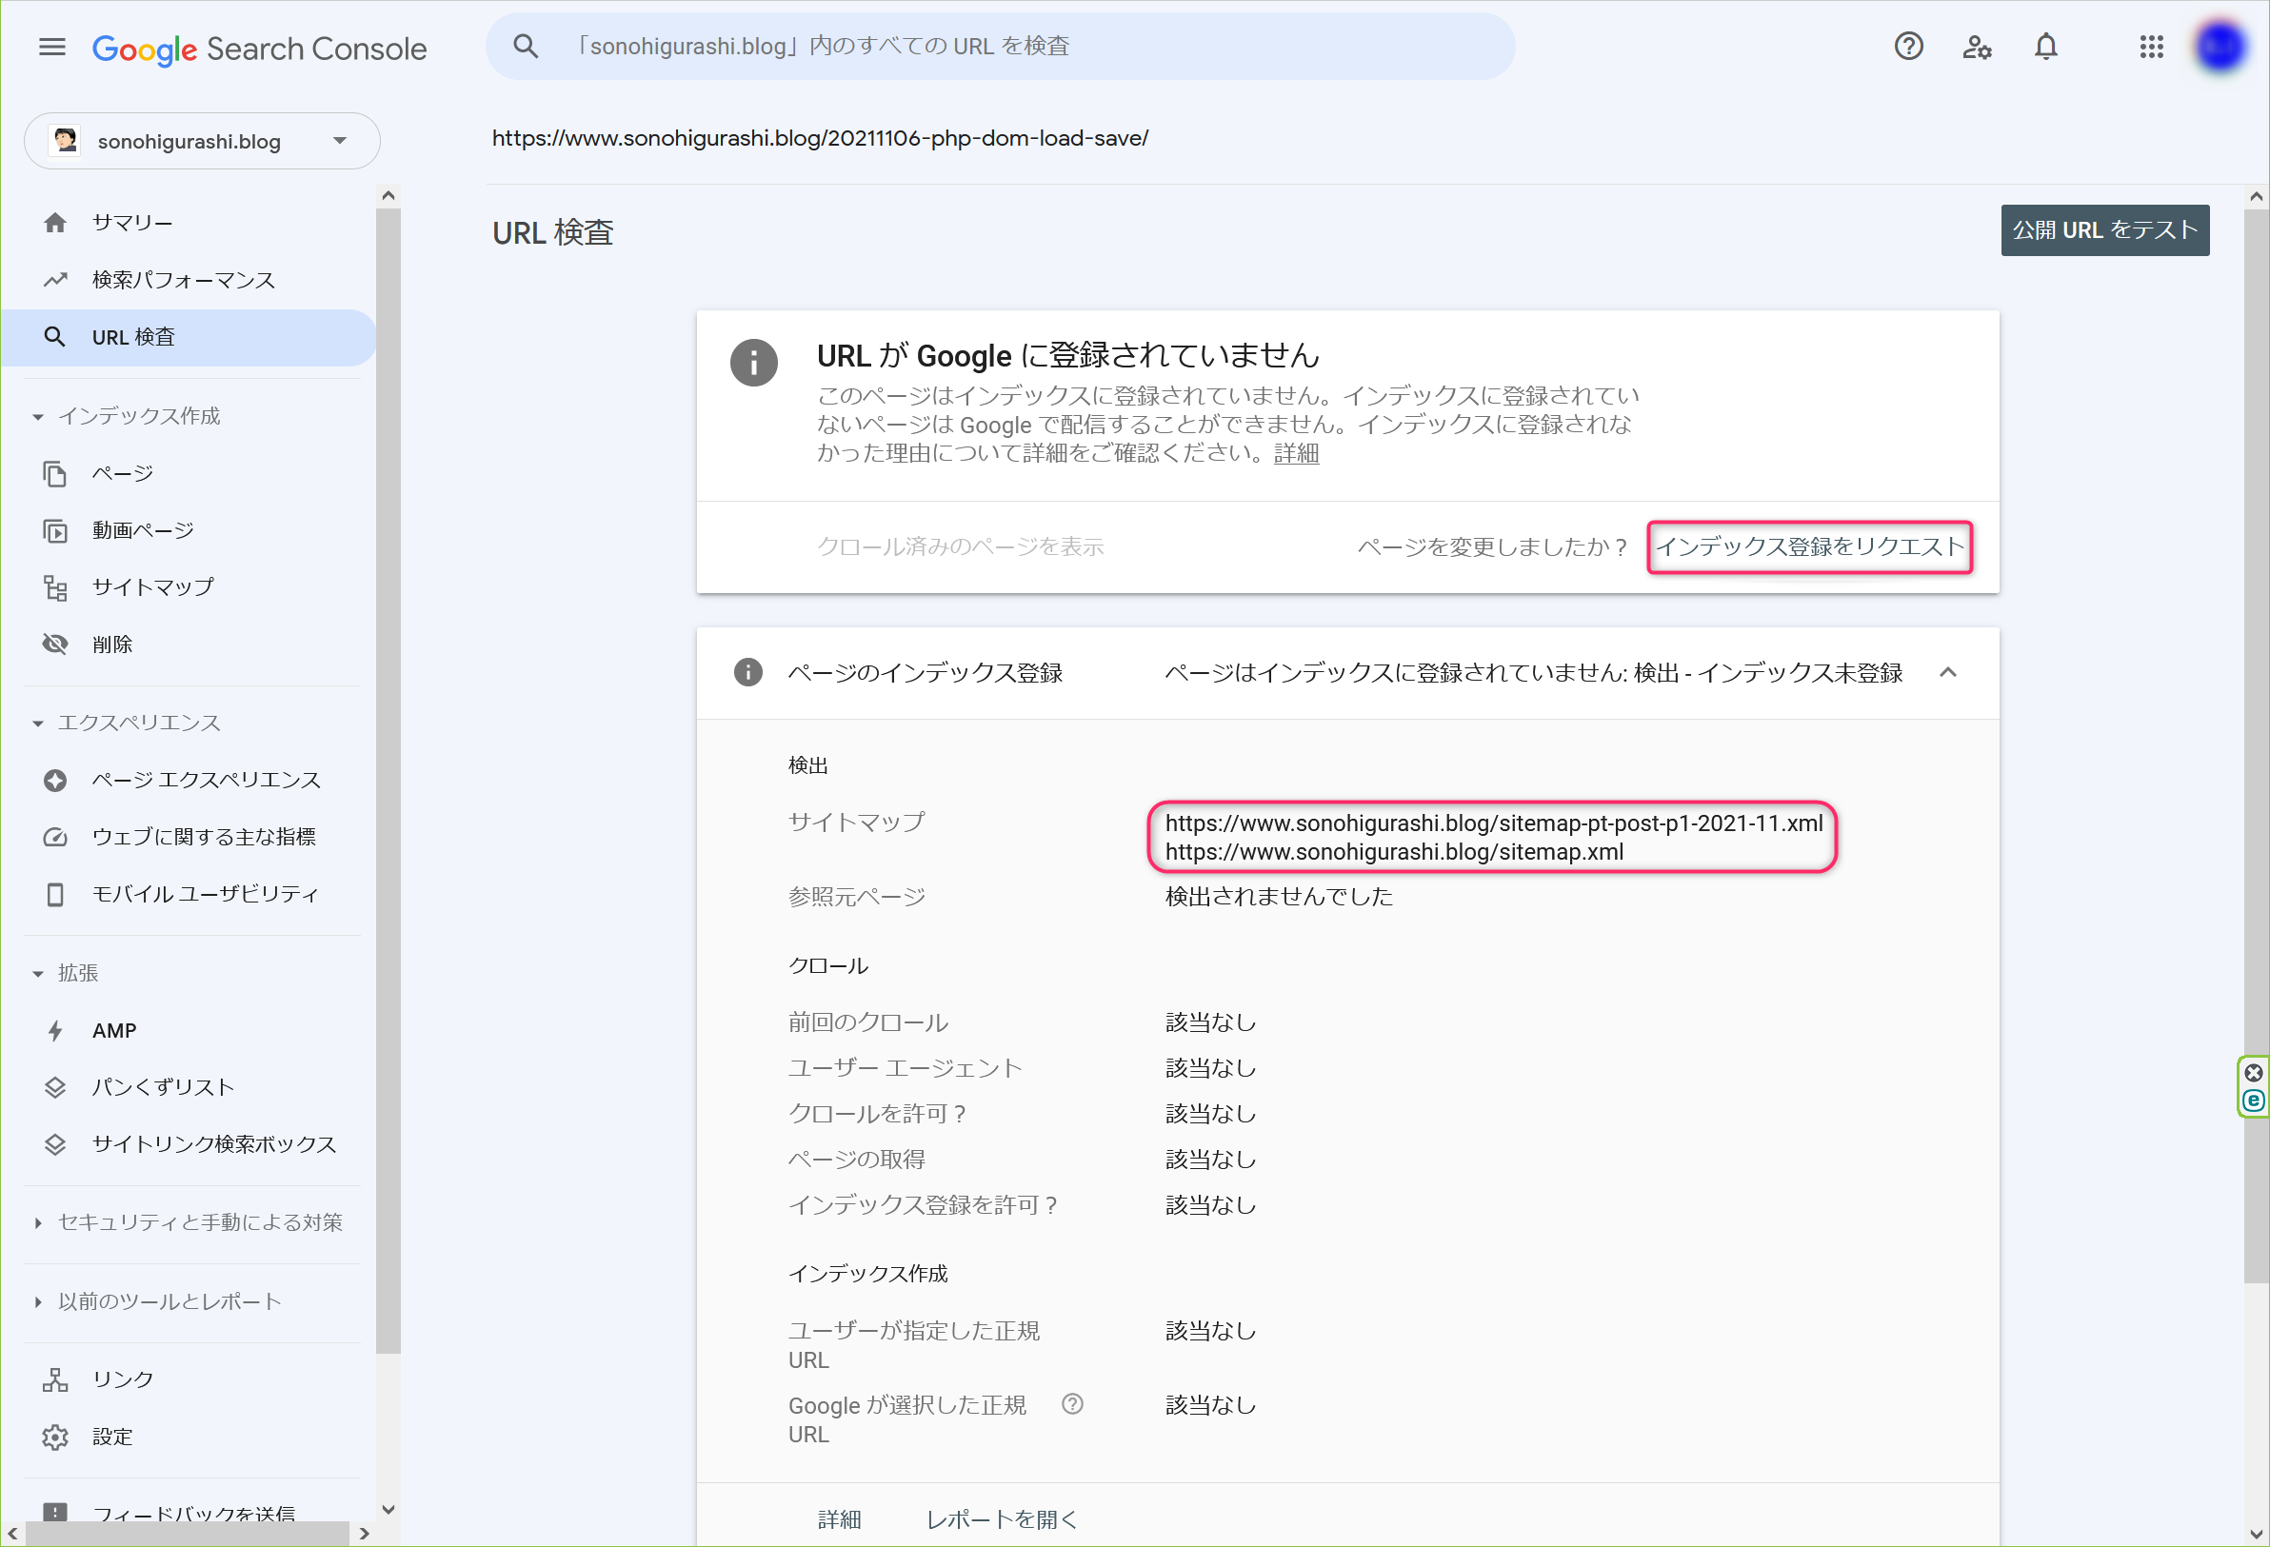Open the Google apps grid
2270x1547 pixels.
[2151, 47]
